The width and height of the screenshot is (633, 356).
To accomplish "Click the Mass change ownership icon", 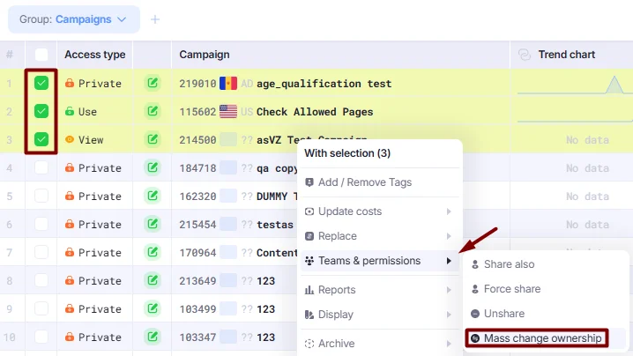I will coord(475,338).
